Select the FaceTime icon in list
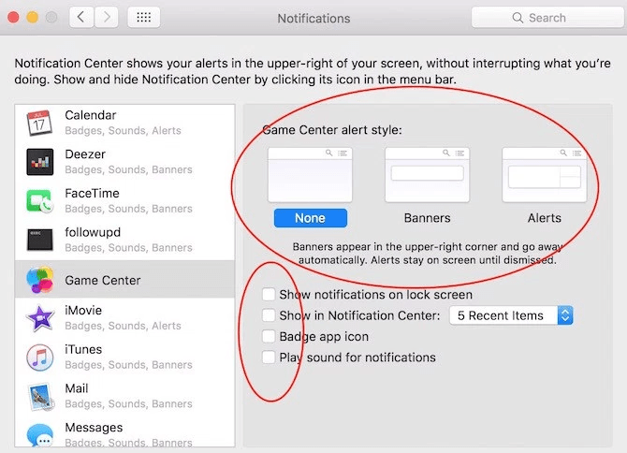The height and width of the screenshot is (453, 627). click(39, 201)
